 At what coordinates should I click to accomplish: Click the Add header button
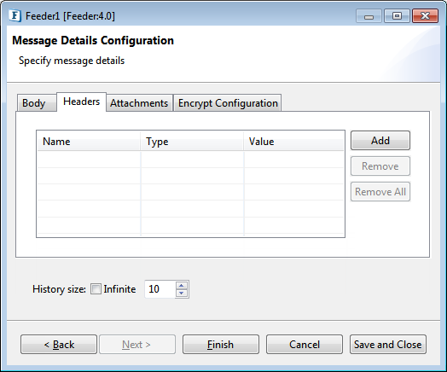(380, 141)
